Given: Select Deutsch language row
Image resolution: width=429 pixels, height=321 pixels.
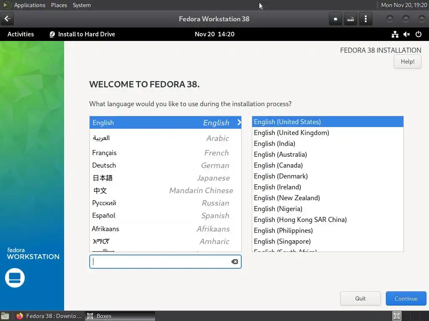Looking at the screenshot, I should (x=165, y=166).
